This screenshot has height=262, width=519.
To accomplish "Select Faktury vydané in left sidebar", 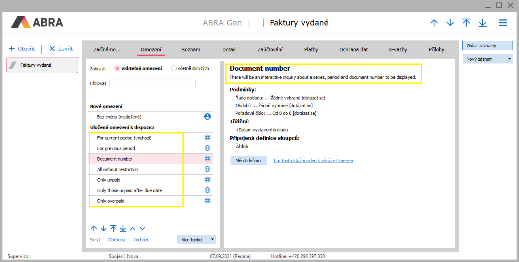I will point(42,65).
